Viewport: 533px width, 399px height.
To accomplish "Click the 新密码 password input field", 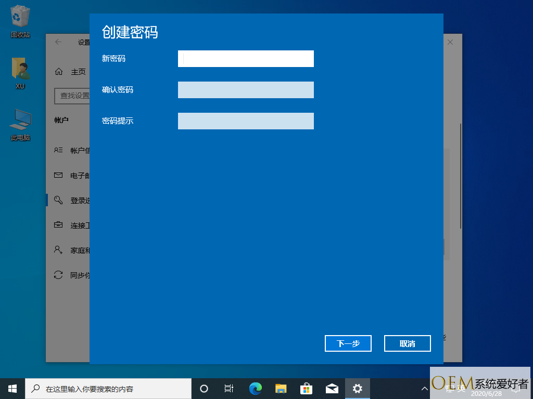I will [x=246, y=59].
